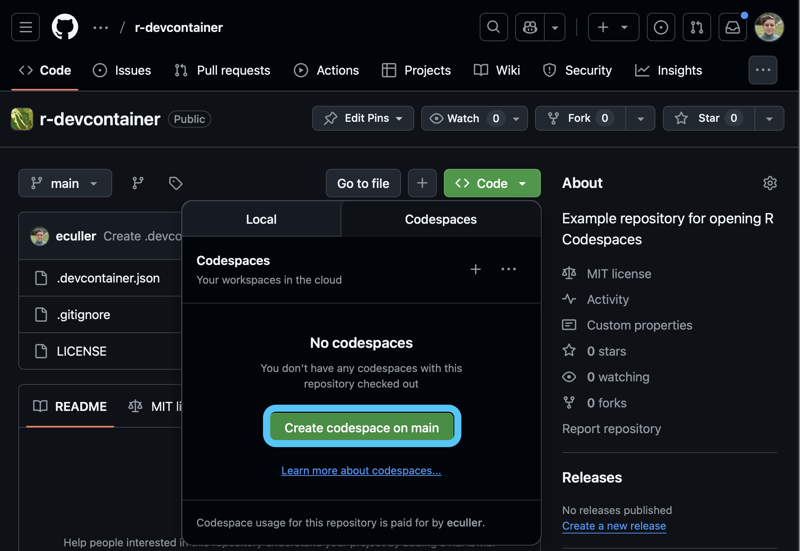Screen dimensions: 800x551
Task: View 0 forks link
Action: (607, 403)
